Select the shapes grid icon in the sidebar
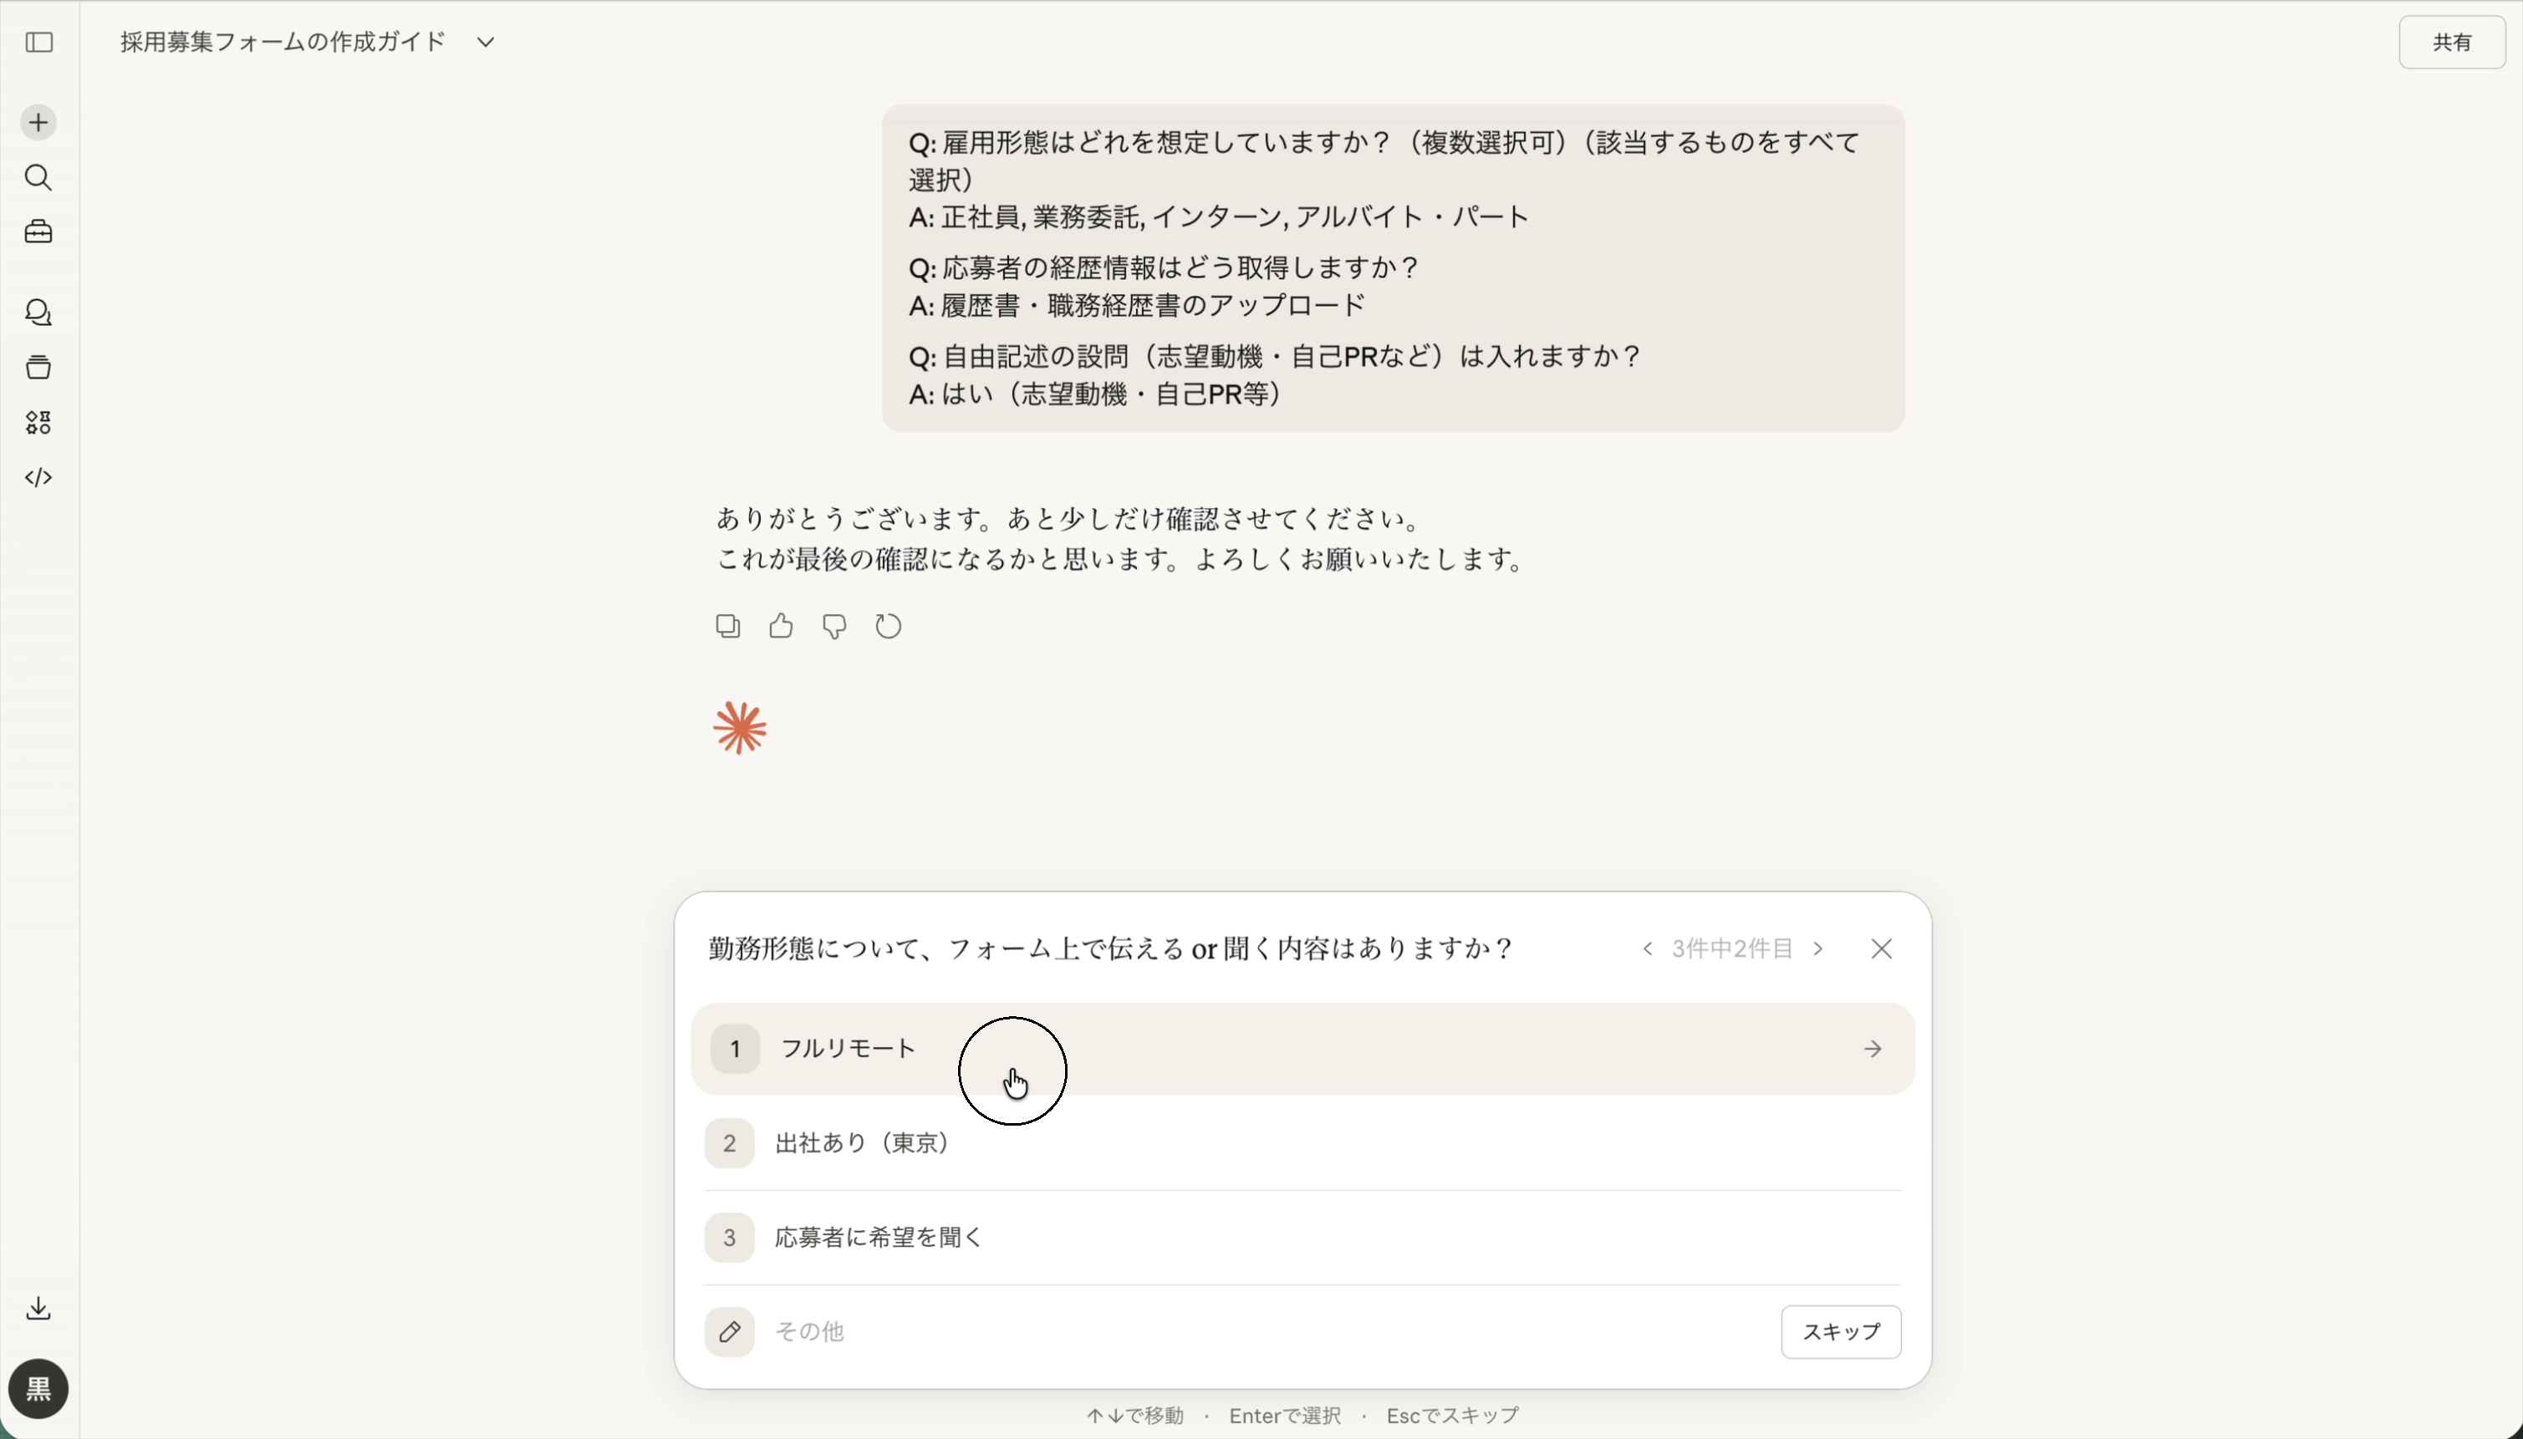Image resolution: width=2523 pixels, height=1439 pixels. coord(38,423)
